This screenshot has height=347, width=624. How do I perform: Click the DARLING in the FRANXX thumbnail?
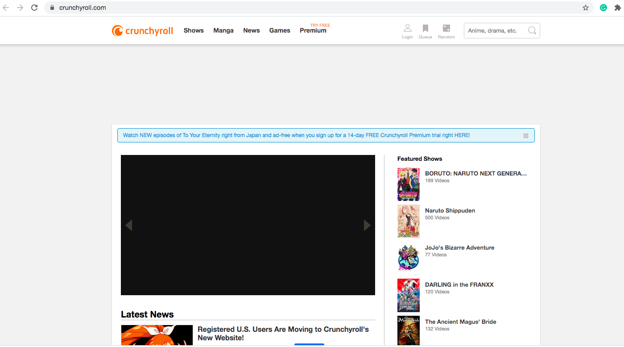click(409, 296)
